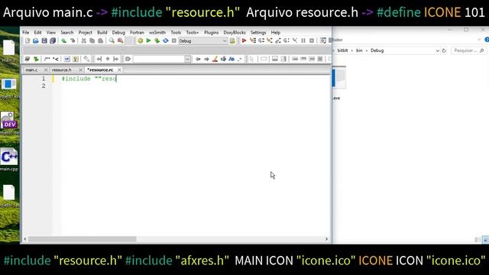This screenshot has height=275, width=489.
Task: Redo the edit via toolbar icon
Action: click(x=73, y=40)
